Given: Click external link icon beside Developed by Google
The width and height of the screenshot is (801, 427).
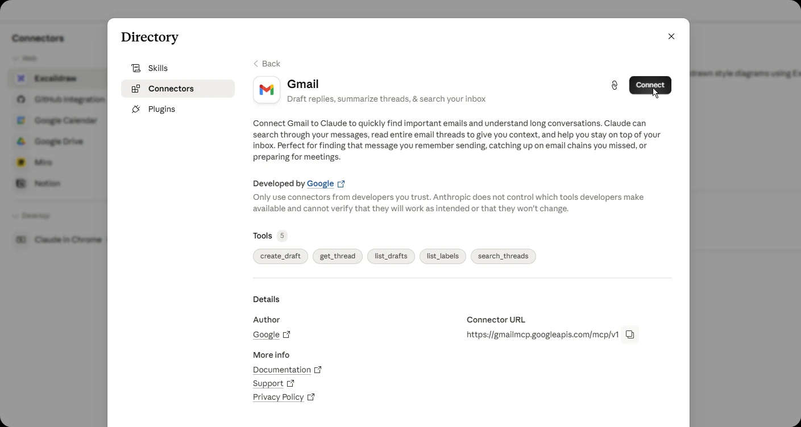Looking at the screenshot, I should tap(341, 184).
